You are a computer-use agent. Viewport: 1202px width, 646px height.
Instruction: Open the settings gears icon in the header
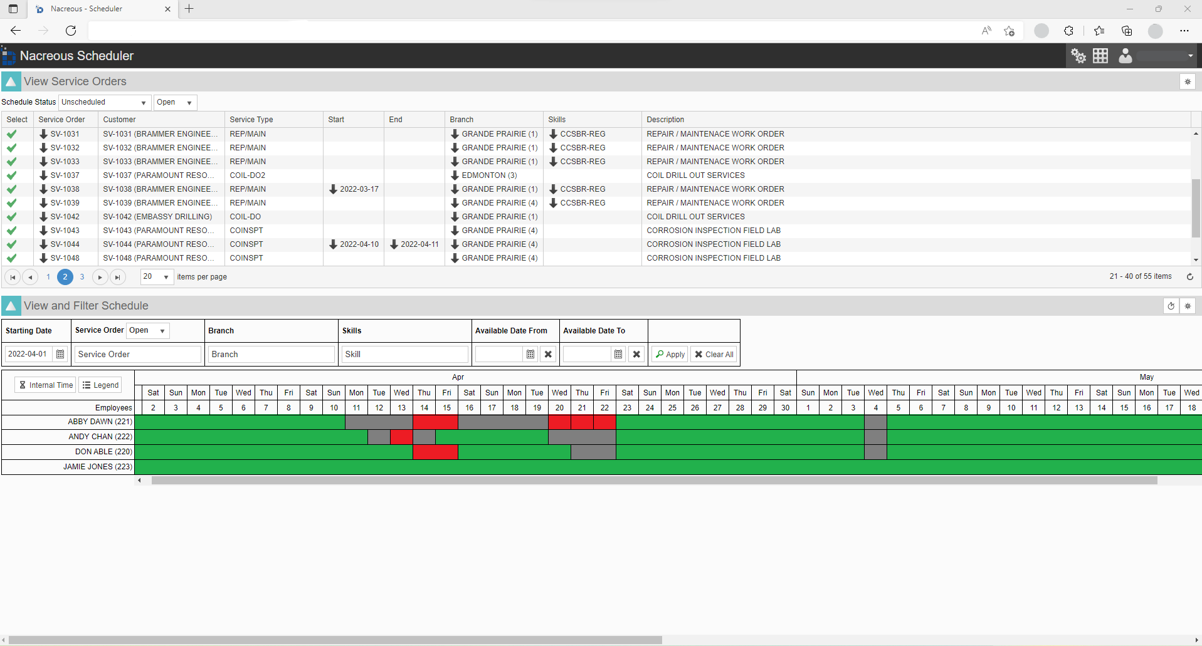click(x=1078, y=56)
